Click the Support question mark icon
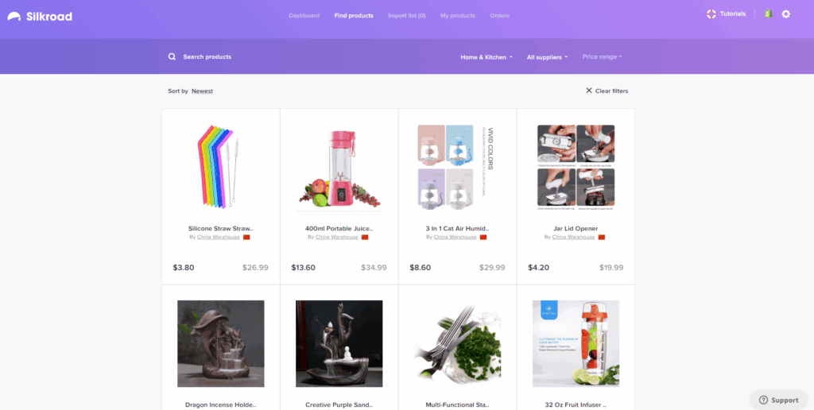Screen dimensions: 814x410 (x=763, y=400)
